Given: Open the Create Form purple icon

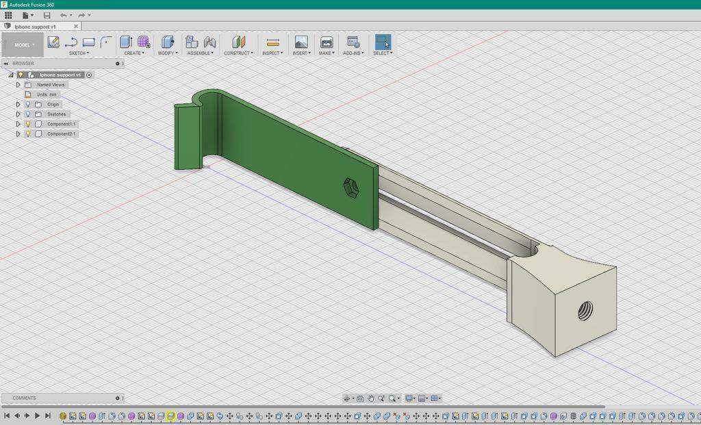Looking at the screenshot, I should click(x=144, y=42).
